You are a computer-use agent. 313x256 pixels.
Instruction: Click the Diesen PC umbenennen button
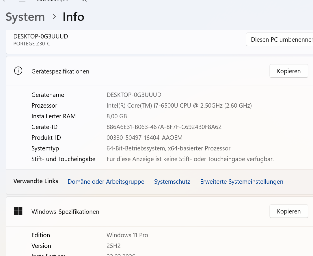(280, 39)
